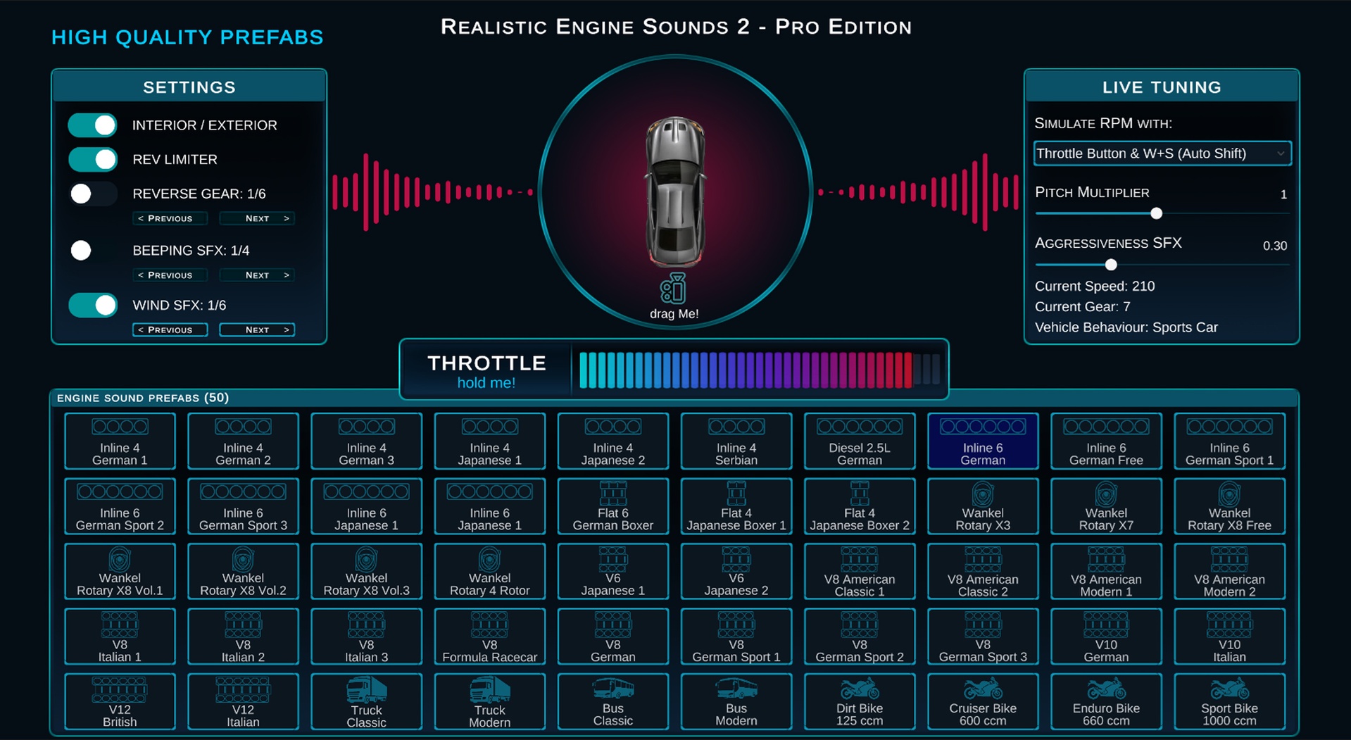Select Inline 6 German Sport 2 prefab
This screenshot has height=740, width=1351.
coord(120,506)
